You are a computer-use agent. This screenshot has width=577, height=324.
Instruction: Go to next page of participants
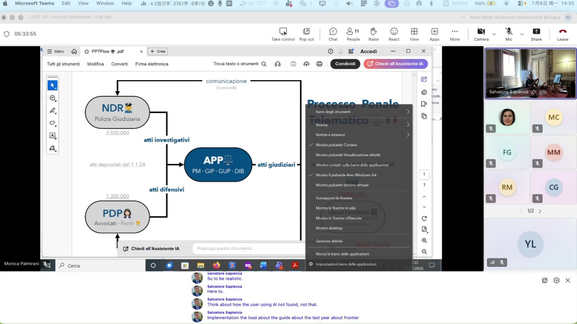[x=540, y=211]
